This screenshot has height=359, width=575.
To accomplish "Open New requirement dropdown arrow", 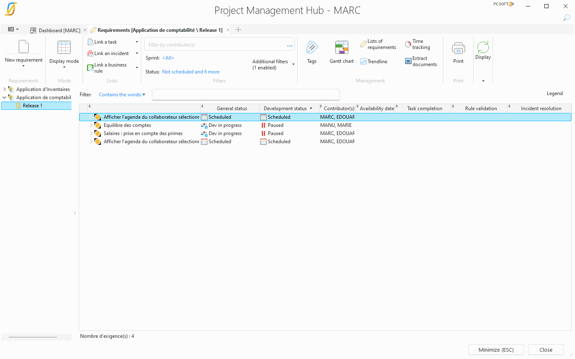I will (24, 66).
